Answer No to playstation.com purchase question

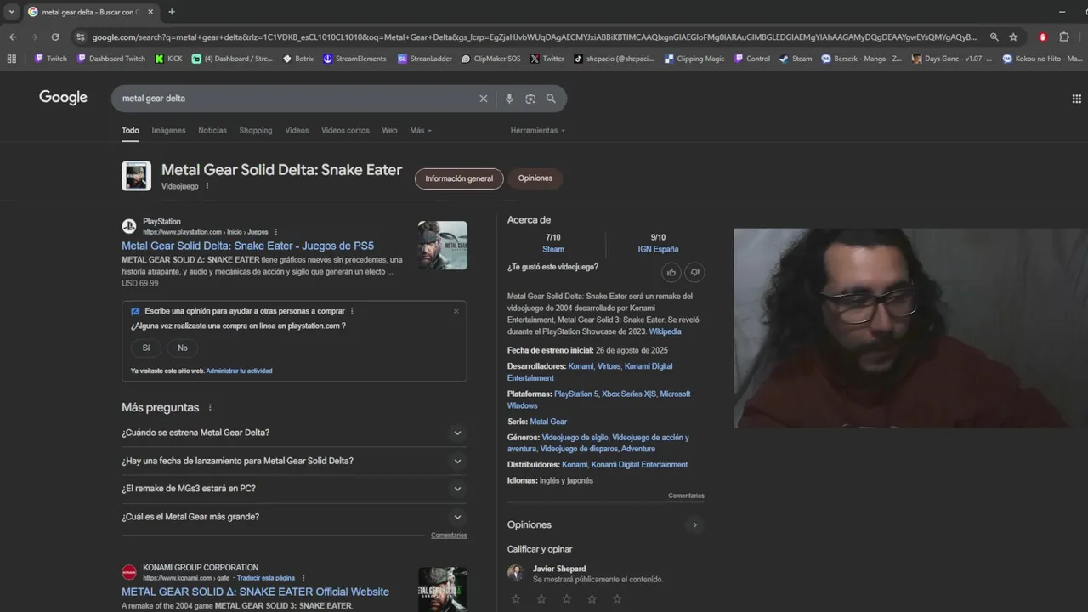click(182, 348)
